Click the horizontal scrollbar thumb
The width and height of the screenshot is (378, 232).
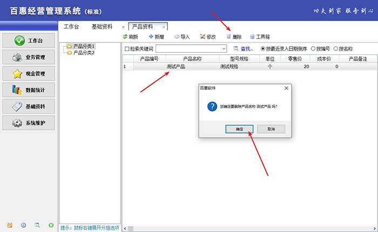tap(131, 229)
